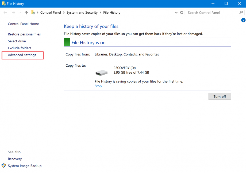Open the Control Panel breadcrumb
This screenshot has width=246, height=173.
pos(51,12)
